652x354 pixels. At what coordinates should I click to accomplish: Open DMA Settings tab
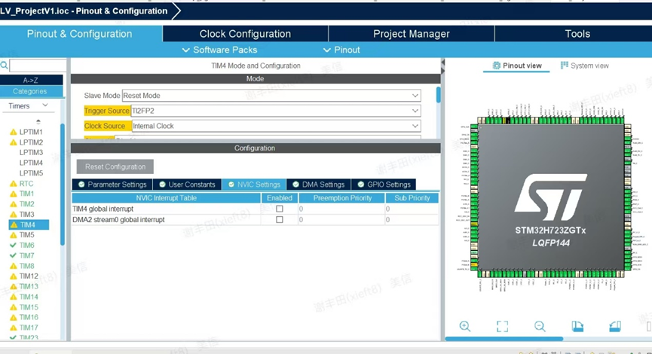(319, 185)
